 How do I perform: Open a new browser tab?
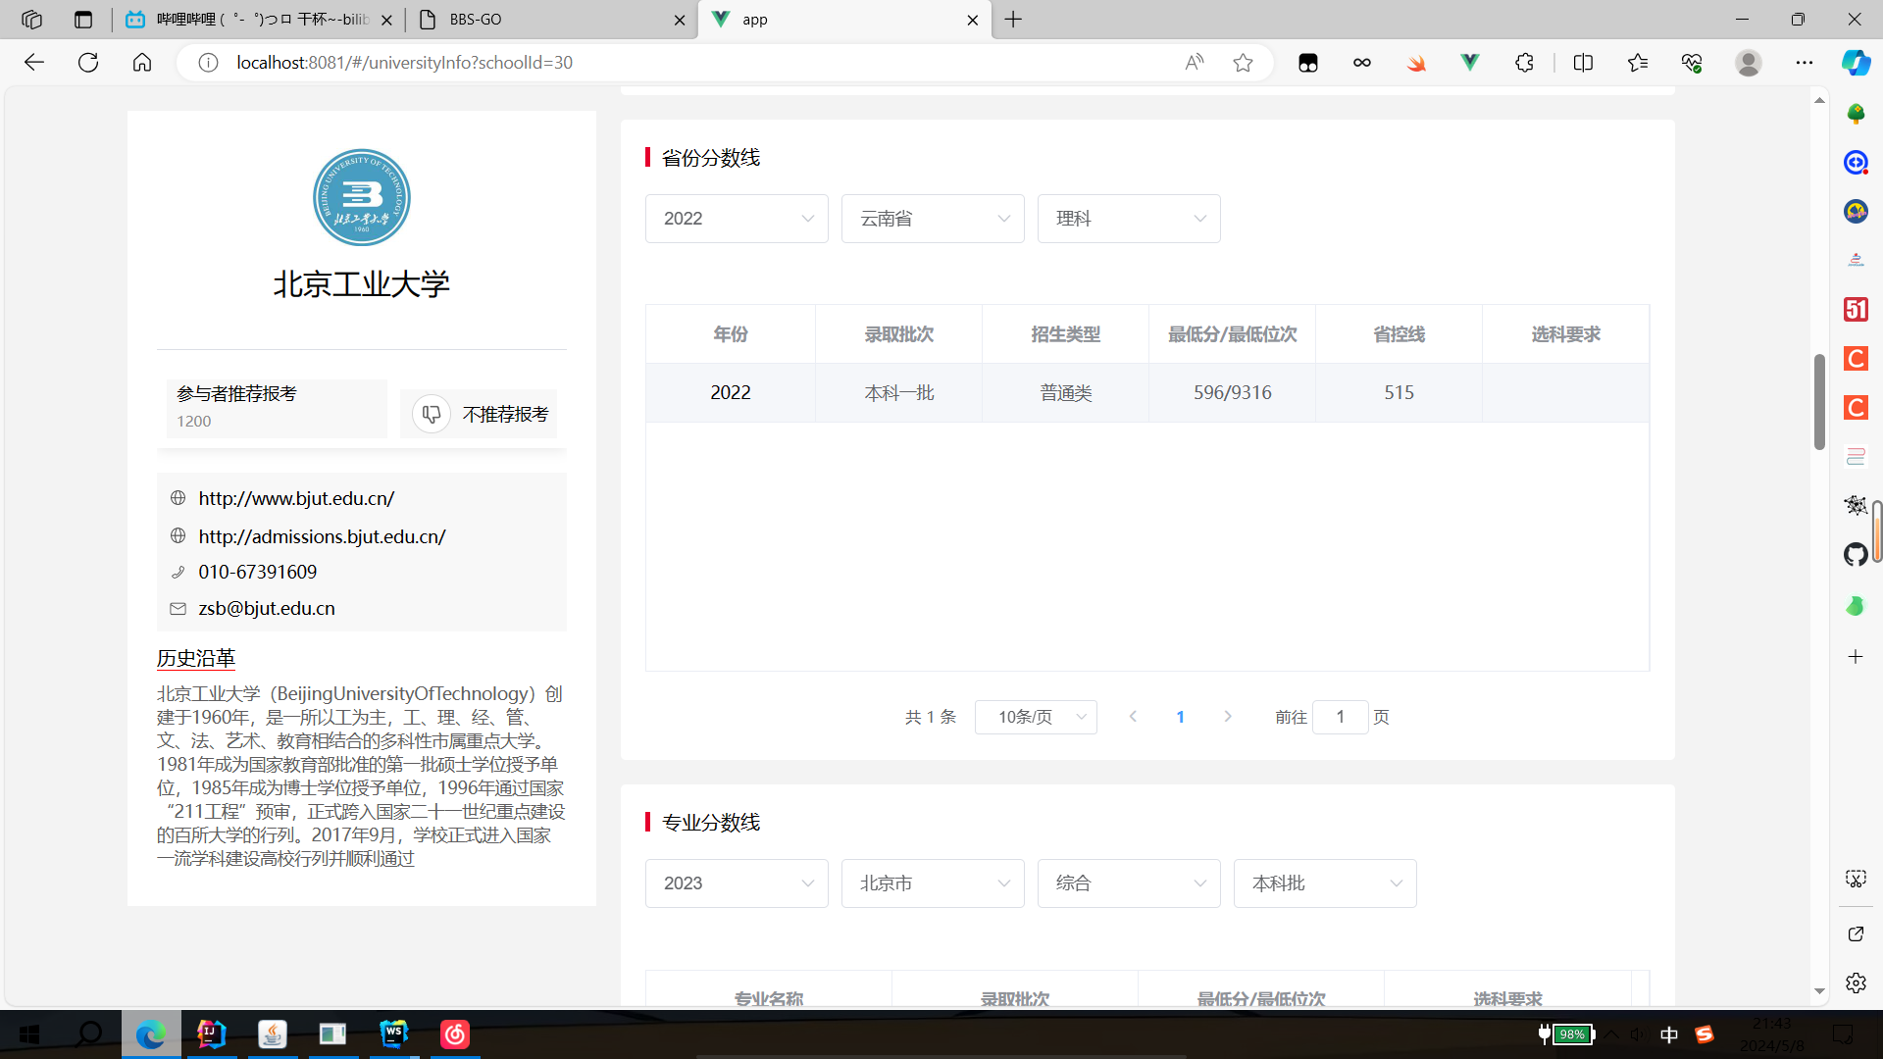(x=1013, y=20)
